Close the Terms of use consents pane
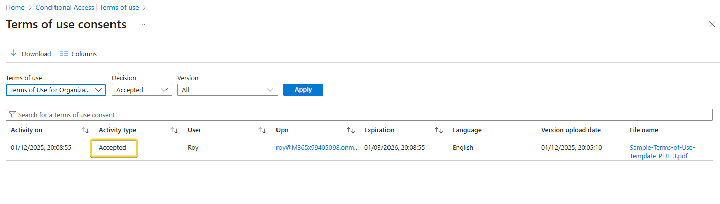 point(712,24)
